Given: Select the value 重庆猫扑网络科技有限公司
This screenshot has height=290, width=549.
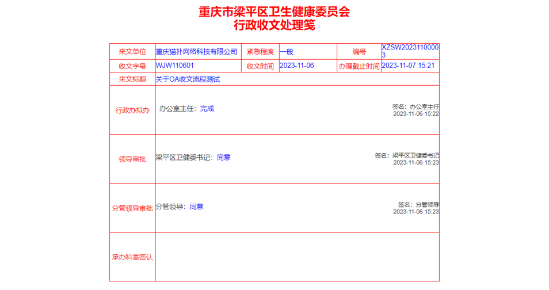Looking at the screenshot, I should (x=196, y=52).
